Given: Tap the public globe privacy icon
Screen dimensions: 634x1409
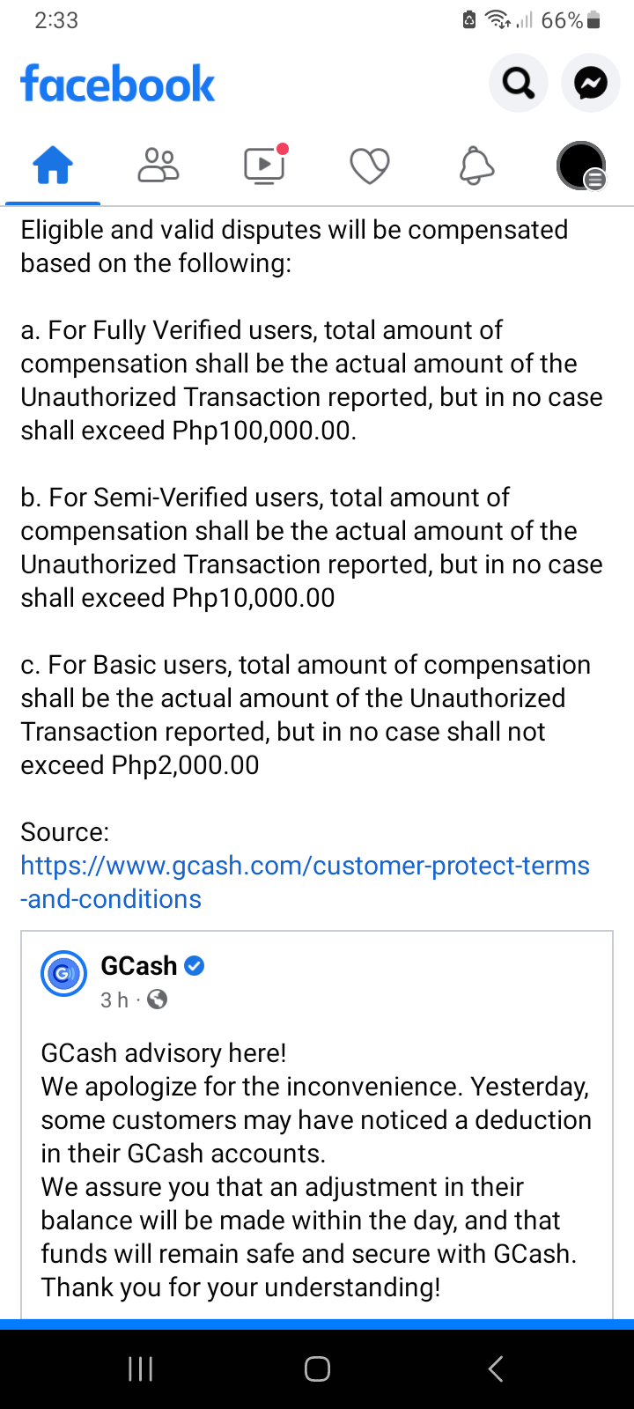Looking at the screenshot, I should (158, 1000).
